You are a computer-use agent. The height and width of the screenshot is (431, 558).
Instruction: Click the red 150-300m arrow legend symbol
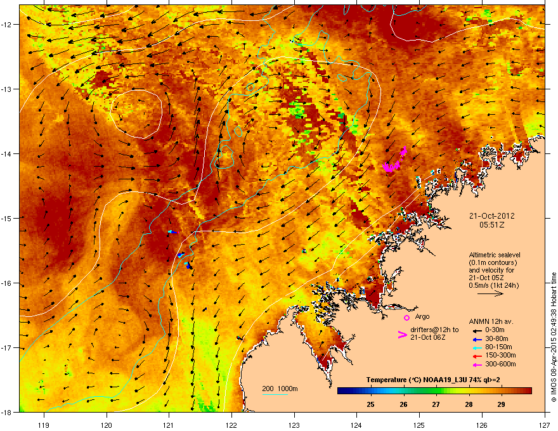477,356
